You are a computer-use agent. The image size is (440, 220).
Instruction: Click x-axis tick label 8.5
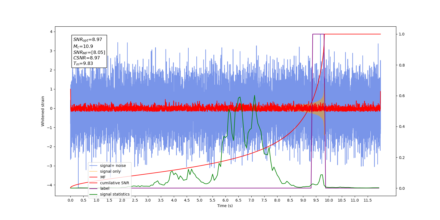290,200
